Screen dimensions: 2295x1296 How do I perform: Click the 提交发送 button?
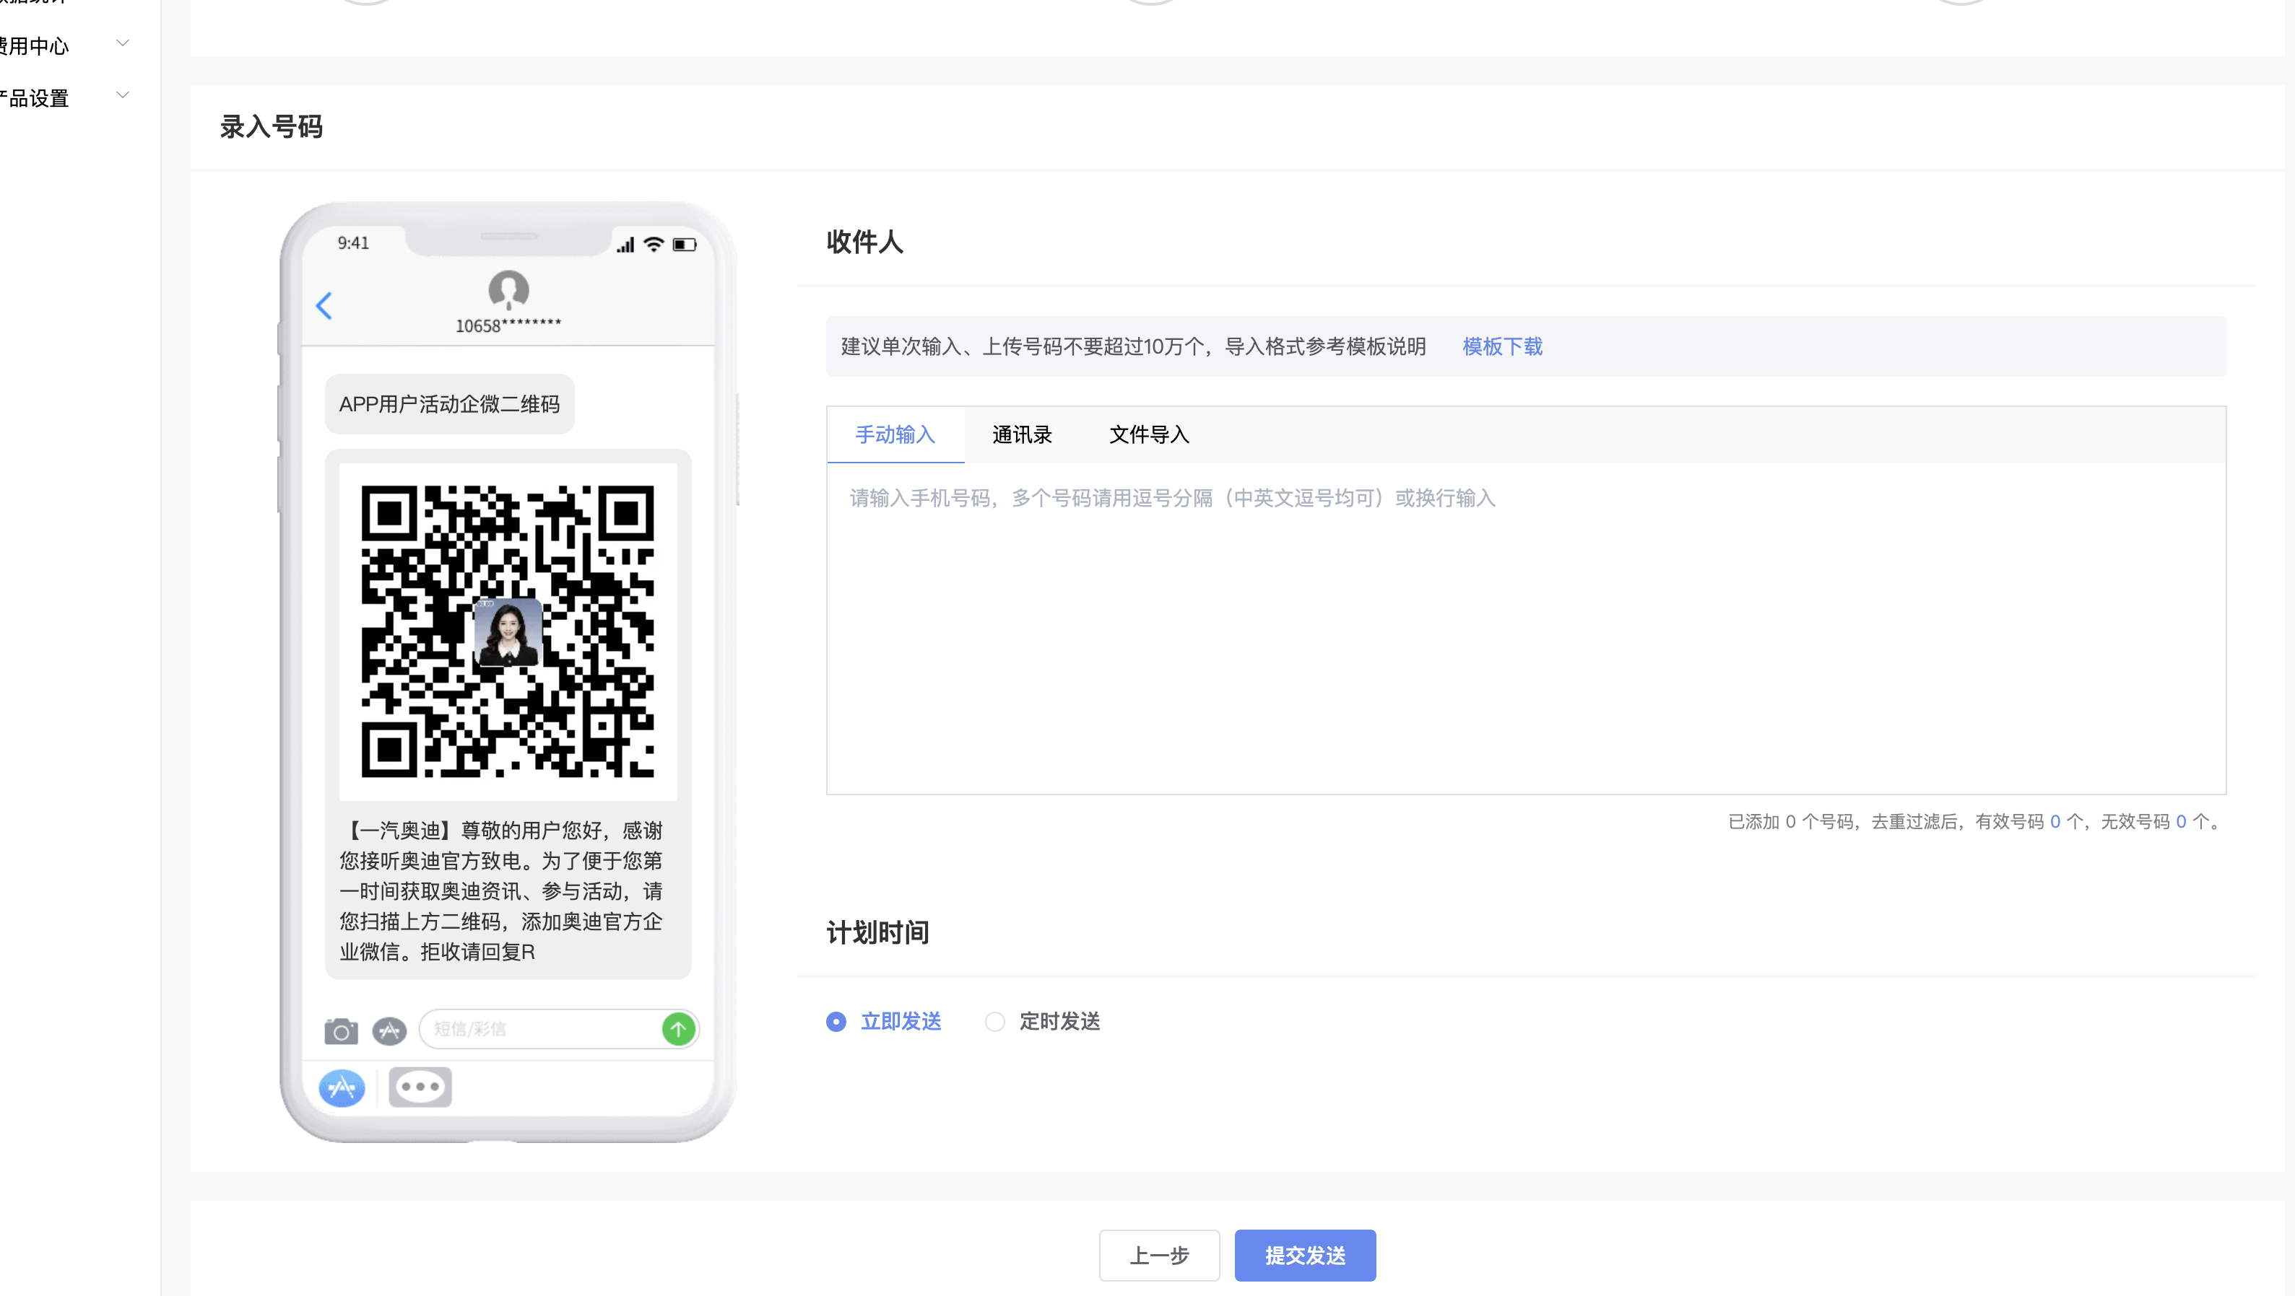(x=1305, y=1255)
